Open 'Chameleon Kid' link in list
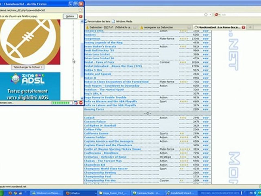The image size is (261, 196). 95,165
